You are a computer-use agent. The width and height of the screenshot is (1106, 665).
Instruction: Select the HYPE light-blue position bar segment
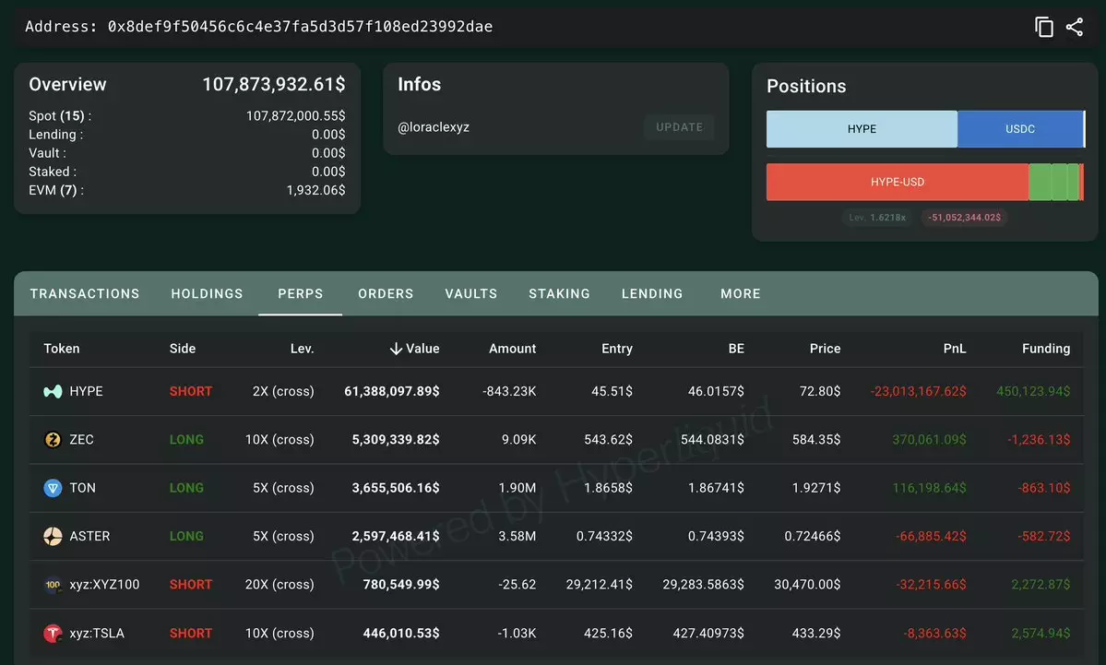point(862,129)
